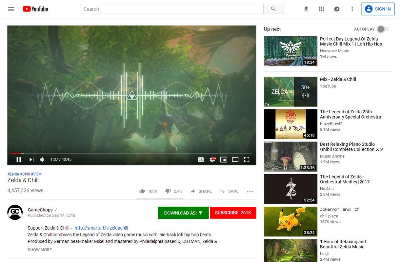Enable theater mode

point(235,159)
